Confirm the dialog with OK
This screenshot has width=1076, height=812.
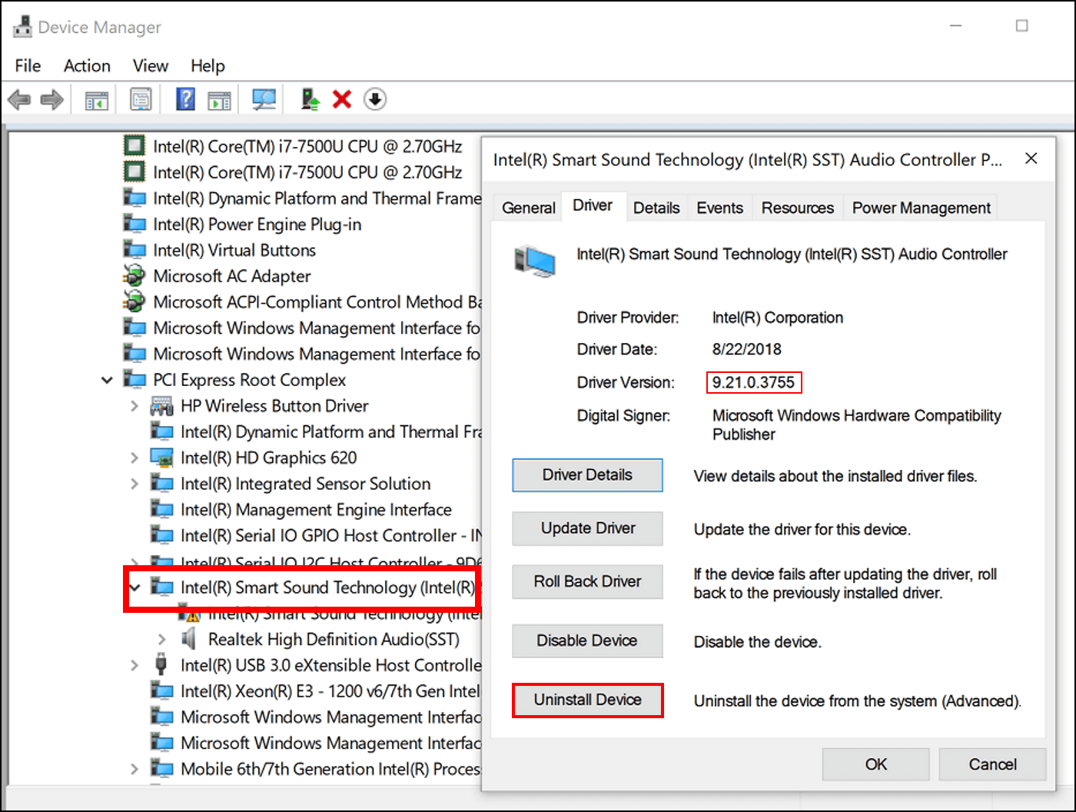pos(875,764)
